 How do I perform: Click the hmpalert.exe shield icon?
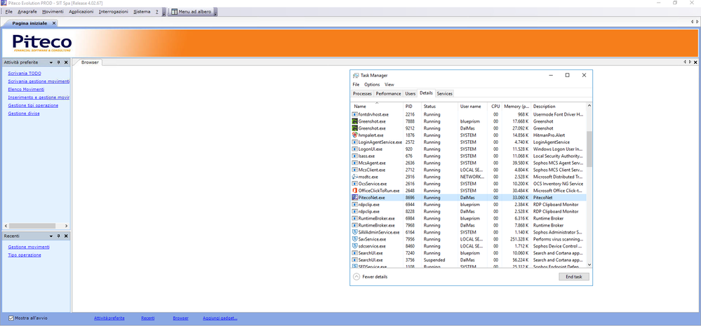[355, 135]
